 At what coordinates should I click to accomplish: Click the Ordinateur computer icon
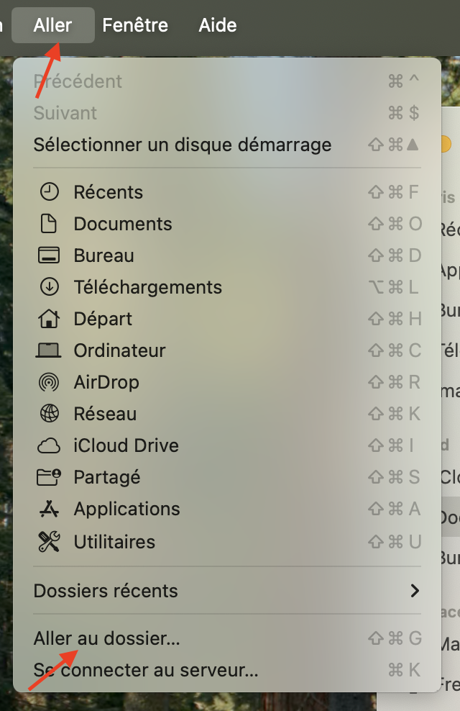[x=49, y=350]
